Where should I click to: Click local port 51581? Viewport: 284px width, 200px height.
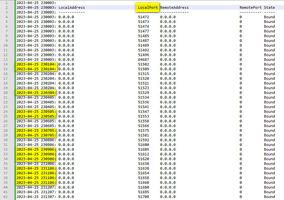pyautogui.click(x=144, y=135)
